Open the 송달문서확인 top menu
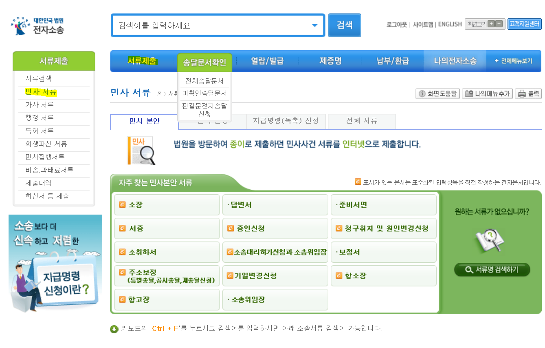 (x=204, y=62)
